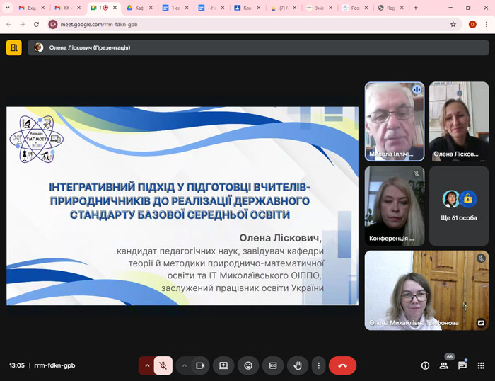Unmute the microphone
Viewport: 495px width, 381px height.
[163, 365]
